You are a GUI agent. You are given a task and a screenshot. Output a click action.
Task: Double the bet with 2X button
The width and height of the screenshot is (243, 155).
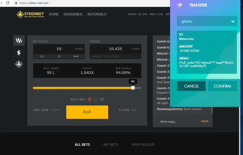pyautogui.click(x=59, y=56)
